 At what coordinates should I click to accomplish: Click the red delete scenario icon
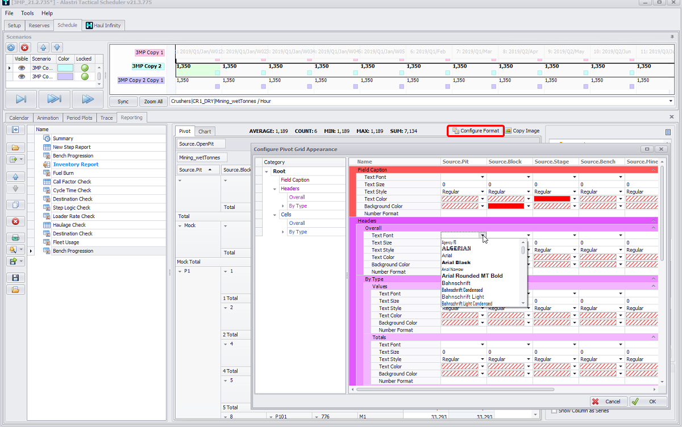click(25, 48)
